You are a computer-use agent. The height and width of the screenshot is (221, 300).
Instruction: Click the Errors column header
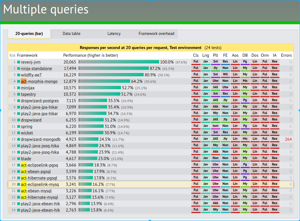(x=286, y=55)
